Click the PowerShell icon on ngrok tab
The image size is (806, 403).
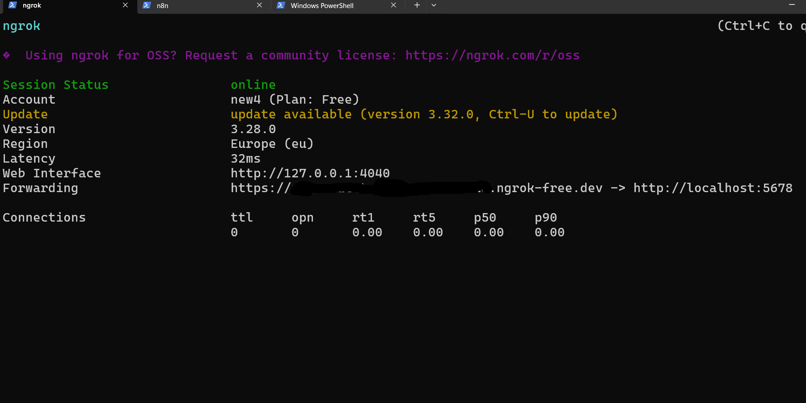[13, 5]
